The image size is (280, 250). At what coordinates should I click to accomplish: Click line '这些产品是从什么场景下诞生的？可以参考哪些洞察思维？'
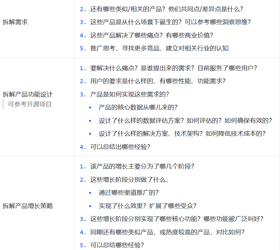pos(170,22)
